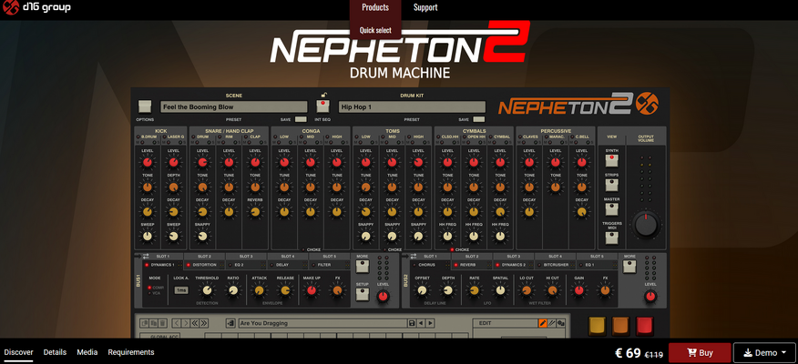The image size is (798, 364).
Task: Toggle the CHOKE LED under Cymbals
Action: tap(452, 249)
